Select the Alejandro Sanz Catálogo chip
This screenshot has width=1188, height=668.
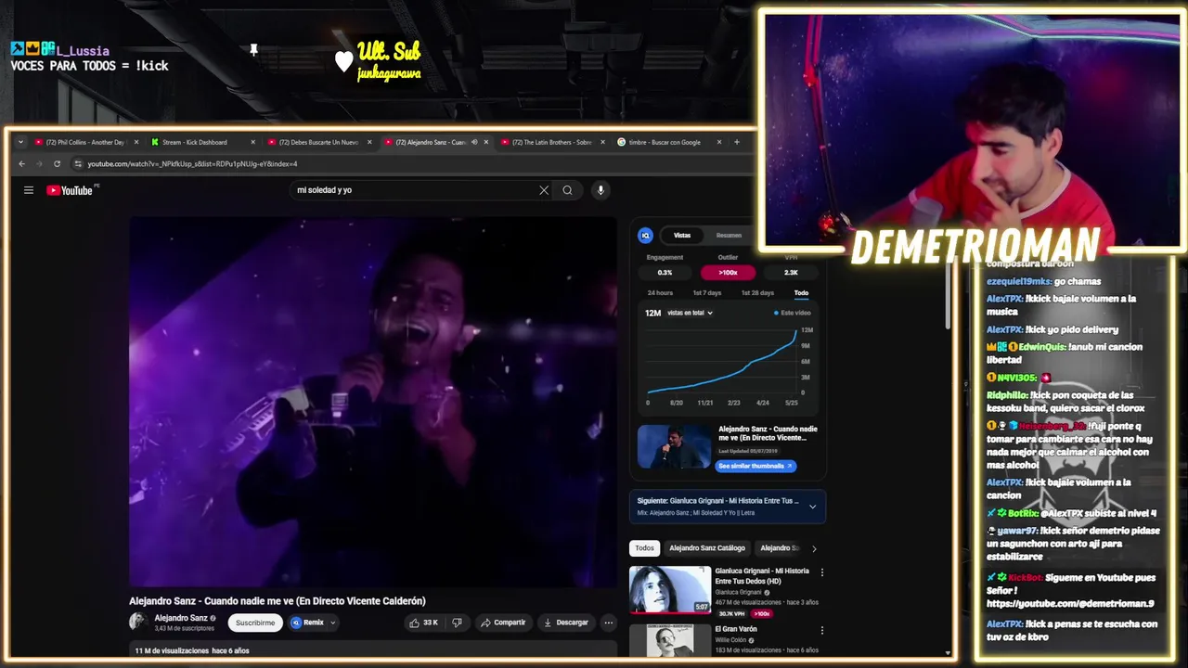[707, 548]
